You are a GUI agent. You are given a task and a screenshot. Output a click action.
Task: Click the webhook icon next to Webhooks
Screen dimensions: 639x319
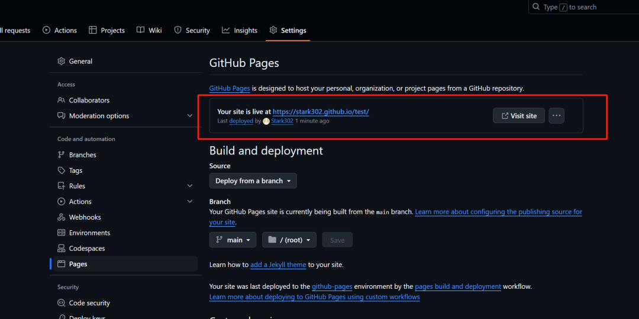[61, 217]
